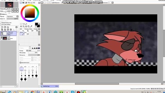This screenshot has height=93, width=165.
Task: Switch to hjdsfauk.jpg canvas tab
Action: coord(50,86)
